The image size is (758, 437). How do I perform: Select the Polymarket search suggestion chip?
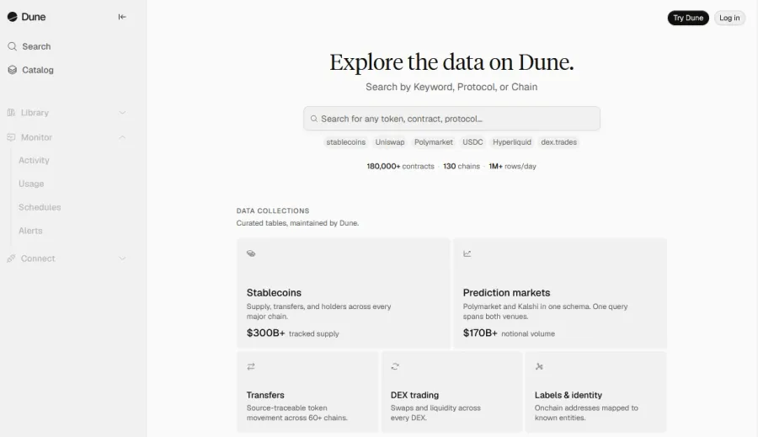point(434,142)
